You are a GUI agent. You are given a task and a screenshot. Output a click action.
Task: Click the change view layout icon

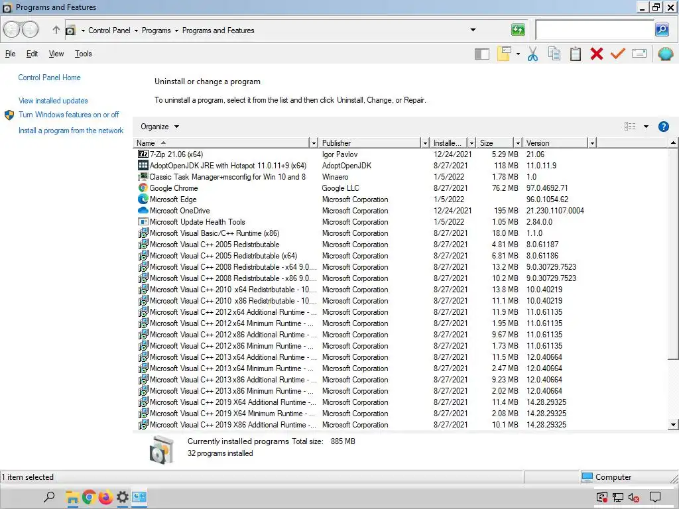(x=630, y=127)
